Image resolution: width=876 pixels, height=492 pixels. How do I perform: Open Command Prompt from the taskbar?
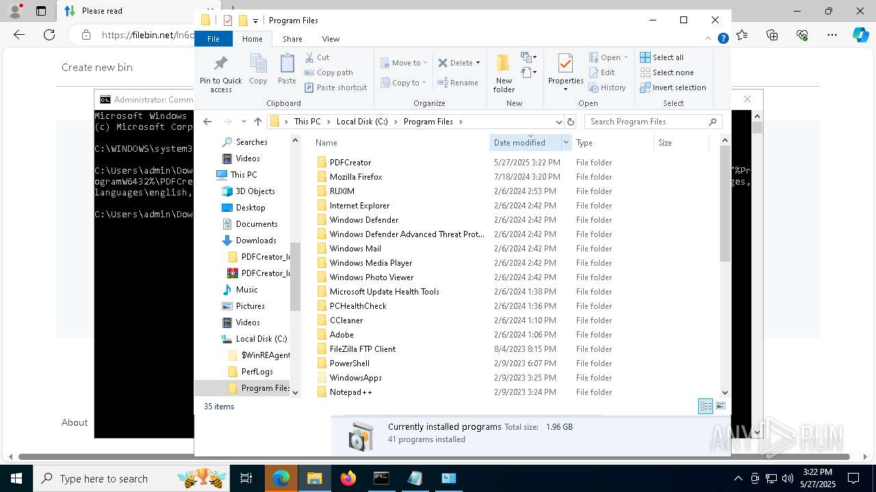pos(381,478)
